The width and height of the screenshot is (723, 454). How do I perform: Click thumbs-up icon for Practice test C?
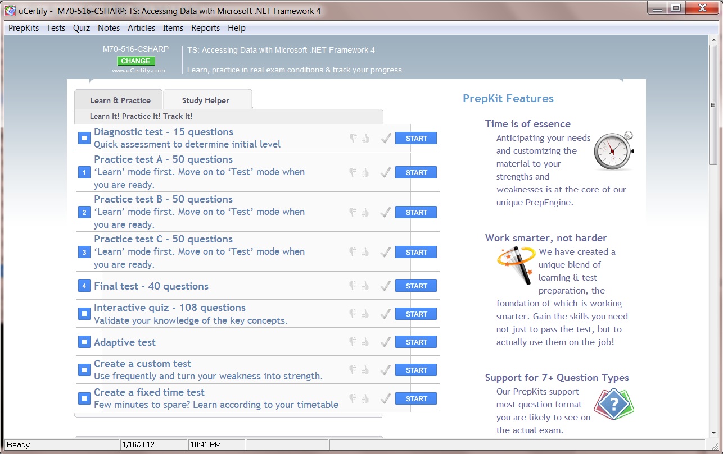pos(365,252)
